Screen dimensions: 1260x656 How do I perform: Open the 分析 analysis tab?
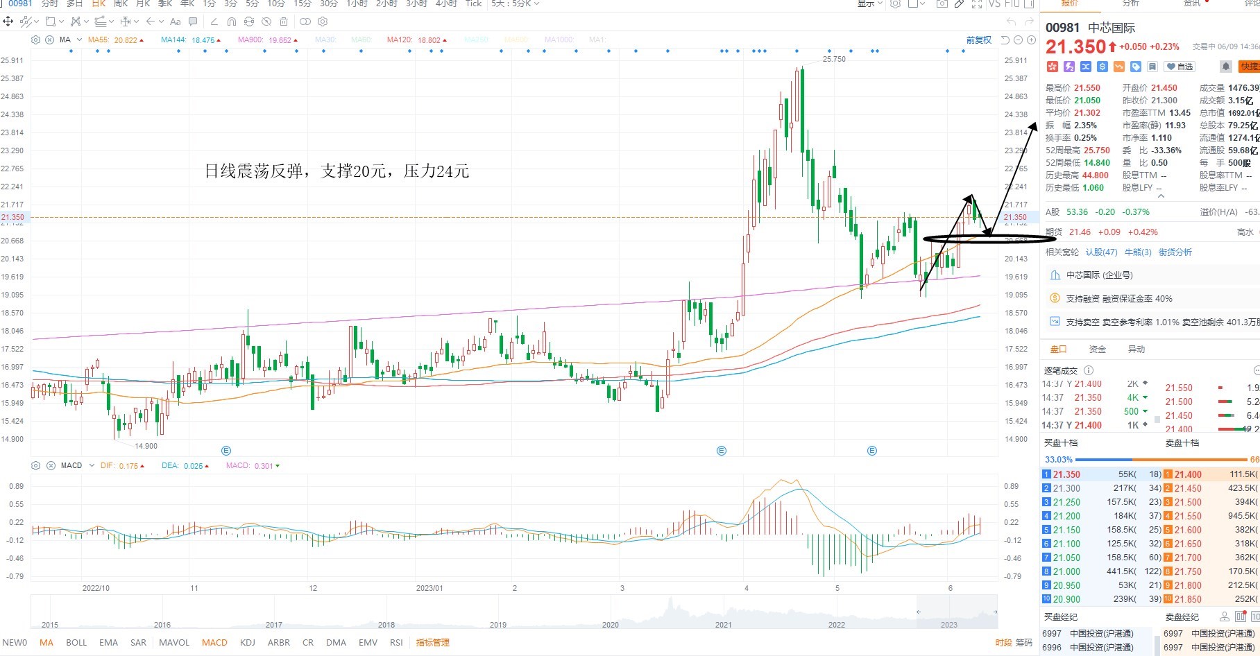1131,3
